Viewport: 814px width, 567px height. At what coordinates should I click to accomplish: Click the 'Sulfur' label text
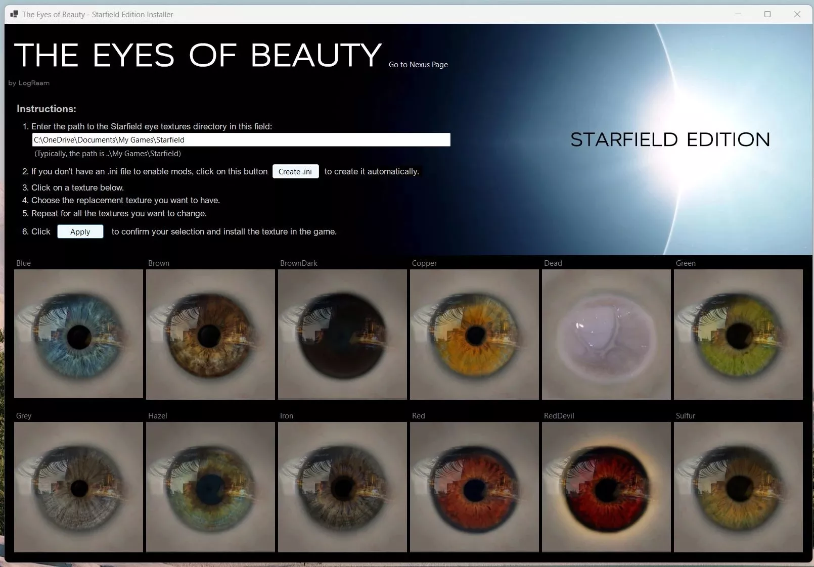click(686, 416)
